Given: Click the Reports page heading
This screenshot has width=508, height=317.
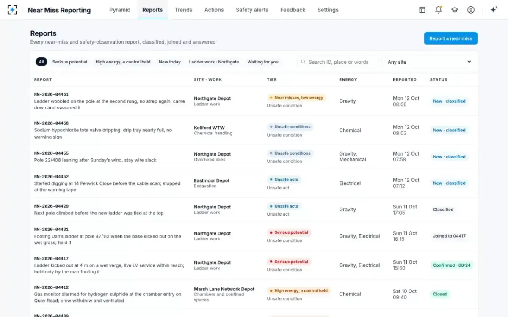Looking at the screenshot, I should coord(43,33).
